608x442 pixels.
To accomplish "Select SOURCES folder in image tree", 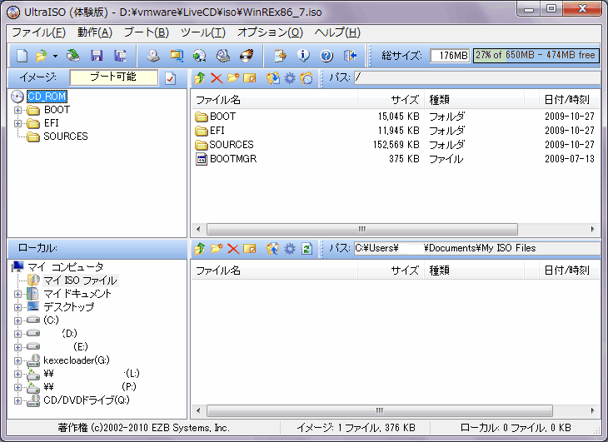I will coord(66,137).
